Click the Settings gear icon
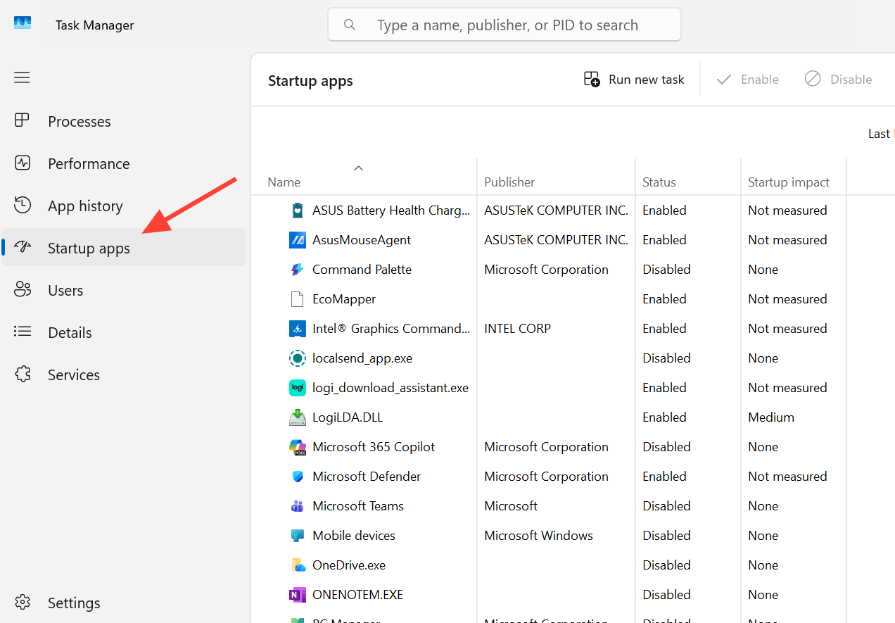895x623 pixels. (x=23, y=603)
